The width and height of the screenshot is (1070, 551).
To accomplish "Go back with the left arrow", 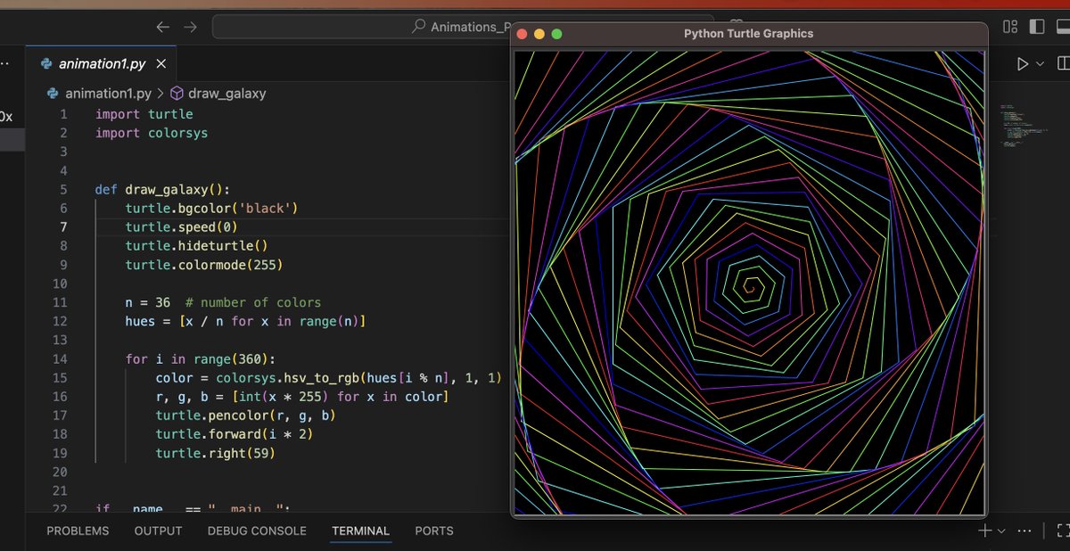I will pos(162,27).
